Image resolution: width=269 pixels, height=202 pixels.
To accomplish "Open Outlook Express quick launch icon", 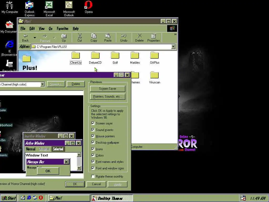I will [x=35, y=198].
